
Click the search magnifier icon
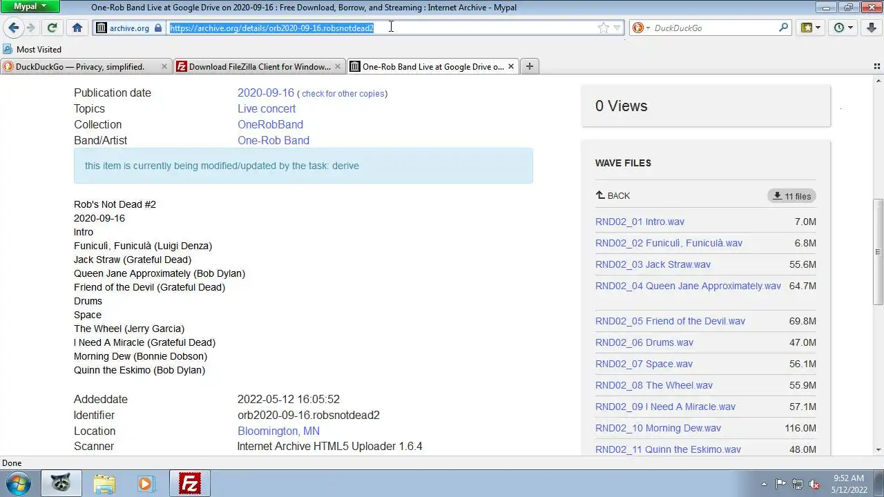(x=783, y=28)
